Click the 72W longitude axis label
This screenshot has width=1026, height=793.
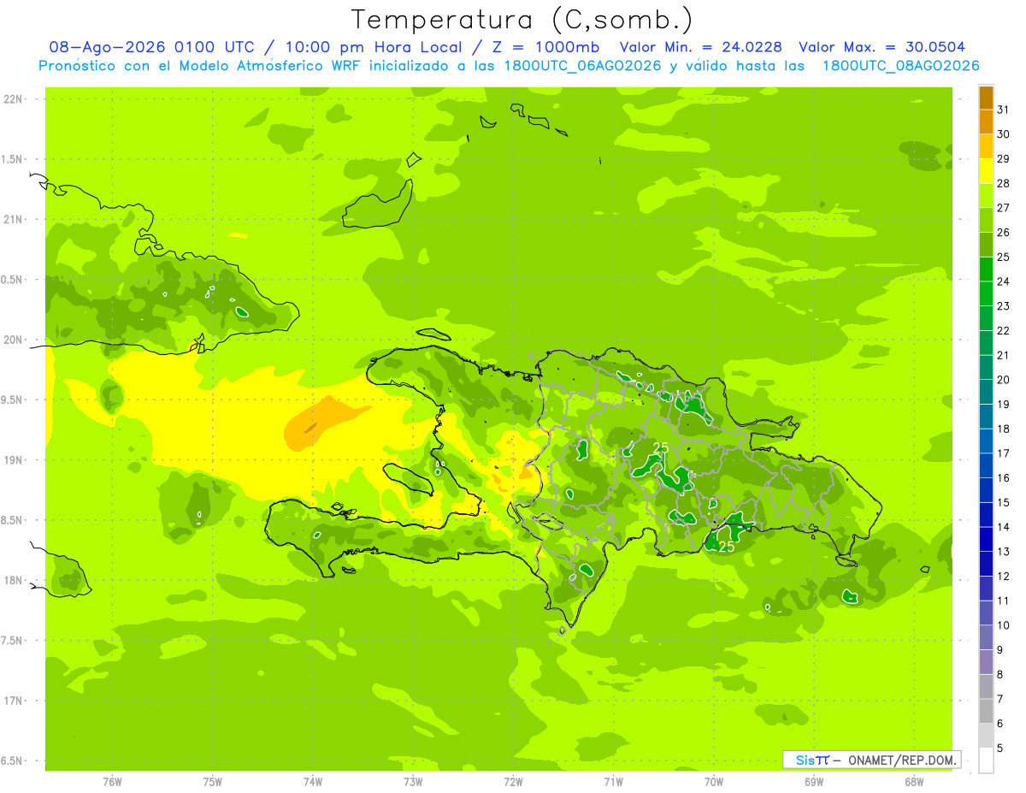click(513, 780)
